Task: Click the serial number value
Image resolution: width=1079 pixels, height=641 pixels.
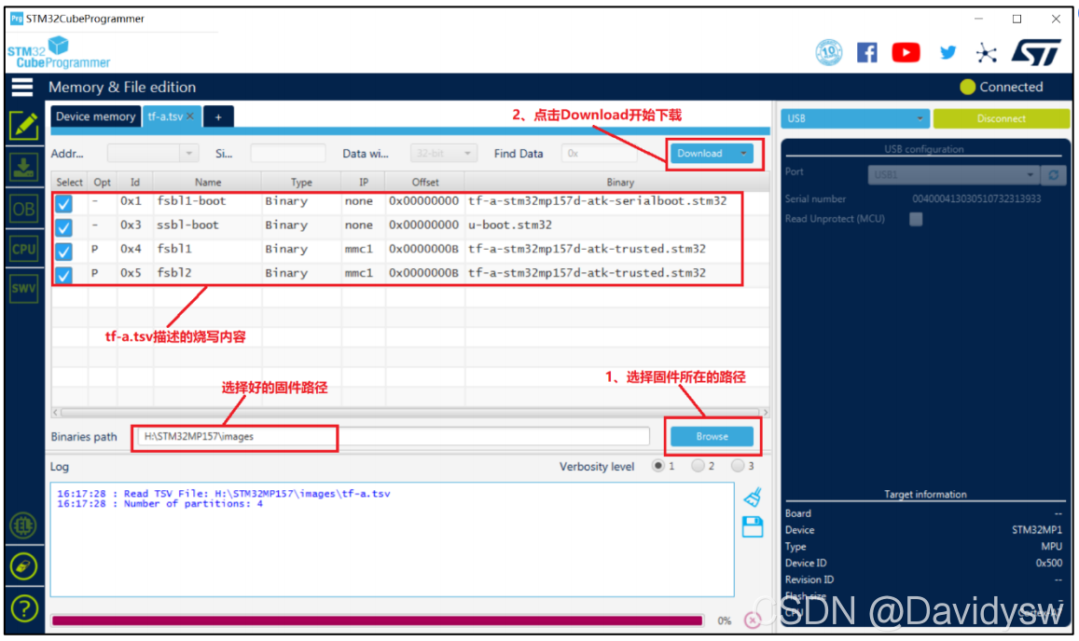Action: coord(976,198)
